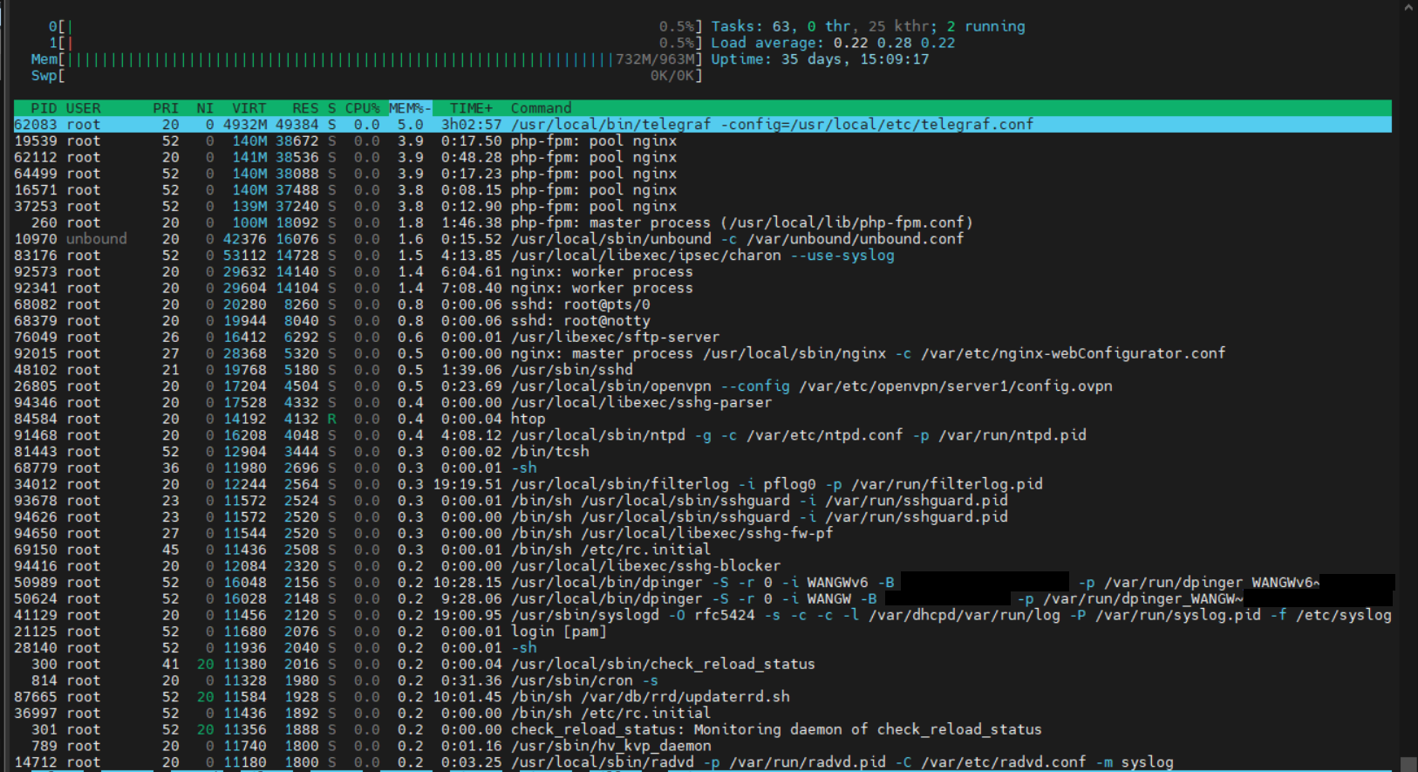Select check_reload_status Monitoring daemon row
This screenshot has height=772, width=1418.
point(702,729)
